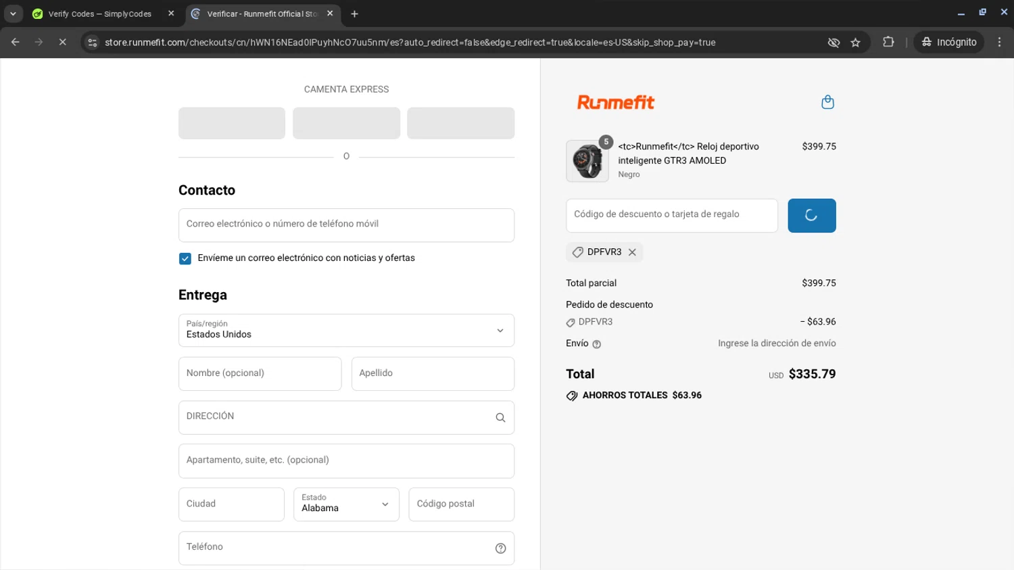Open the tab search dropdown arrow

click(x=13, y=14)
